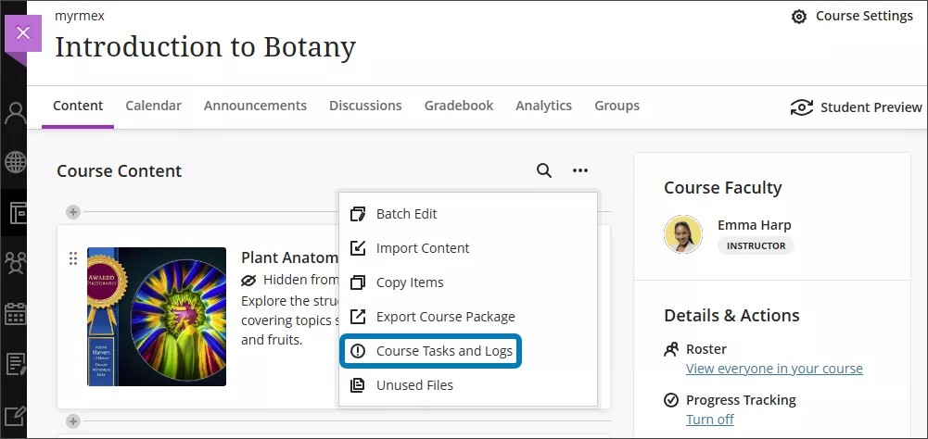The image size is (928, 439).
Task: Open the Plant Anatomy thumbnail image
Action: [x=157, y=317]
